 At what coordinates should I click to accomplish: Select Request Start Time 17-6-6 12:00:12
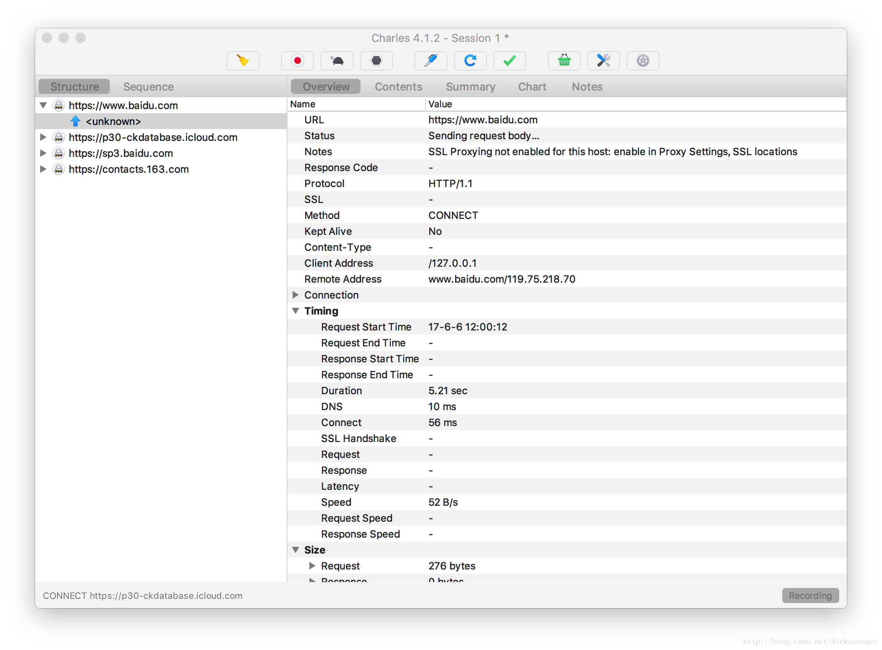(x=467, y=327)
